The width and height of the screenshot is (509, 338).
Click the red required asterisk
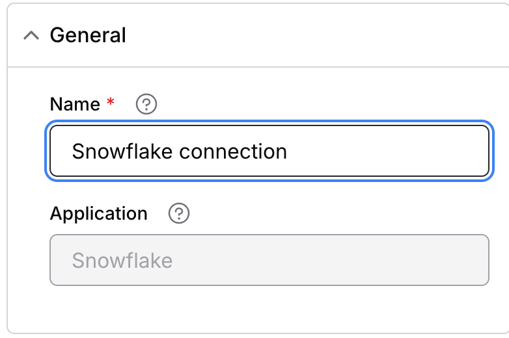pos(111,103)
